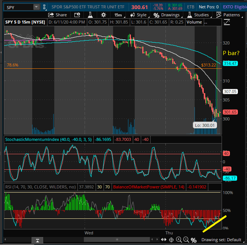Open the Drawings dropdown menu
Viewport: 247px width, 245px height.
(168, 15)
